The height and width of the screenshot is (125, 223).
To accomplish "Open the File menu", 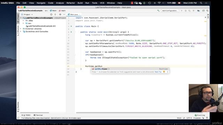I will (x=18, y=3).
